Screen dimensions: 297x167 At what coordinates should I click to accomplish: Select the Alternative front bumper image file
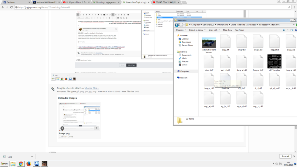[x=209, y=45]
